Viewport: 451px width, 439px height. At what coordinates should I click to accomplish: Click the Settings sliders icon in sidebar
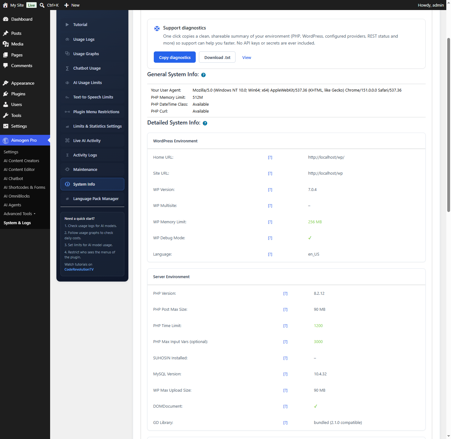click(6, 126)
